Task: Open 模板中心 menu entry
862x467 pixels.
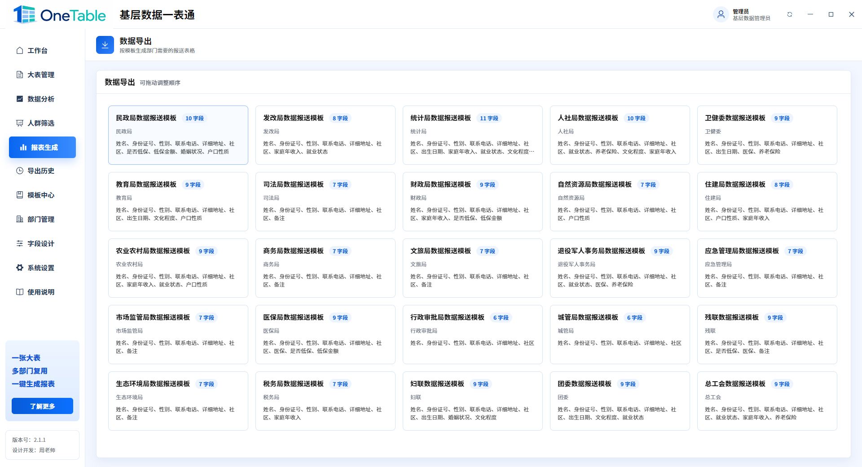Action: tap(42, 195)
